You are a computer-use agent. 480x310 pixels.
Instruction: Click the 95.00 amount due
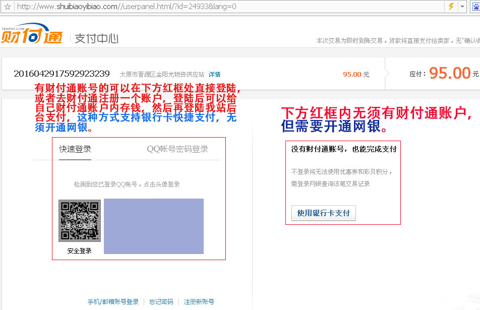(450, 74)
